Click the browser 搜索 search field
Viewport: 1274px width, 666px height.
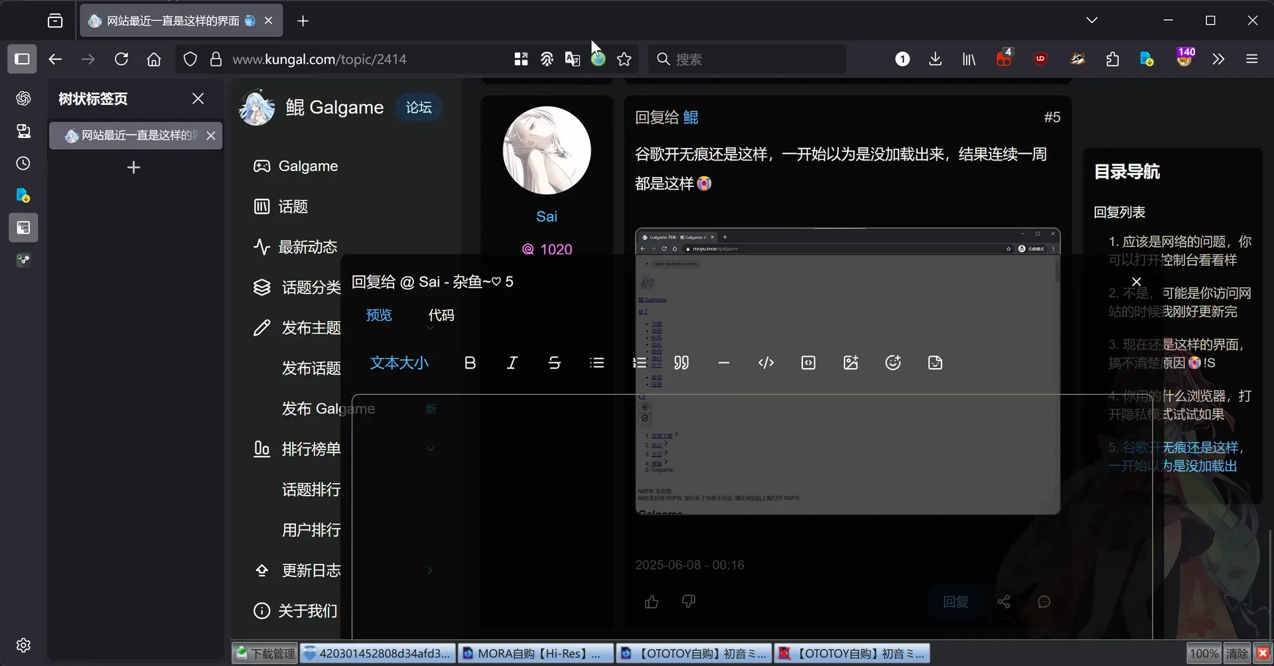pos(746,59)
